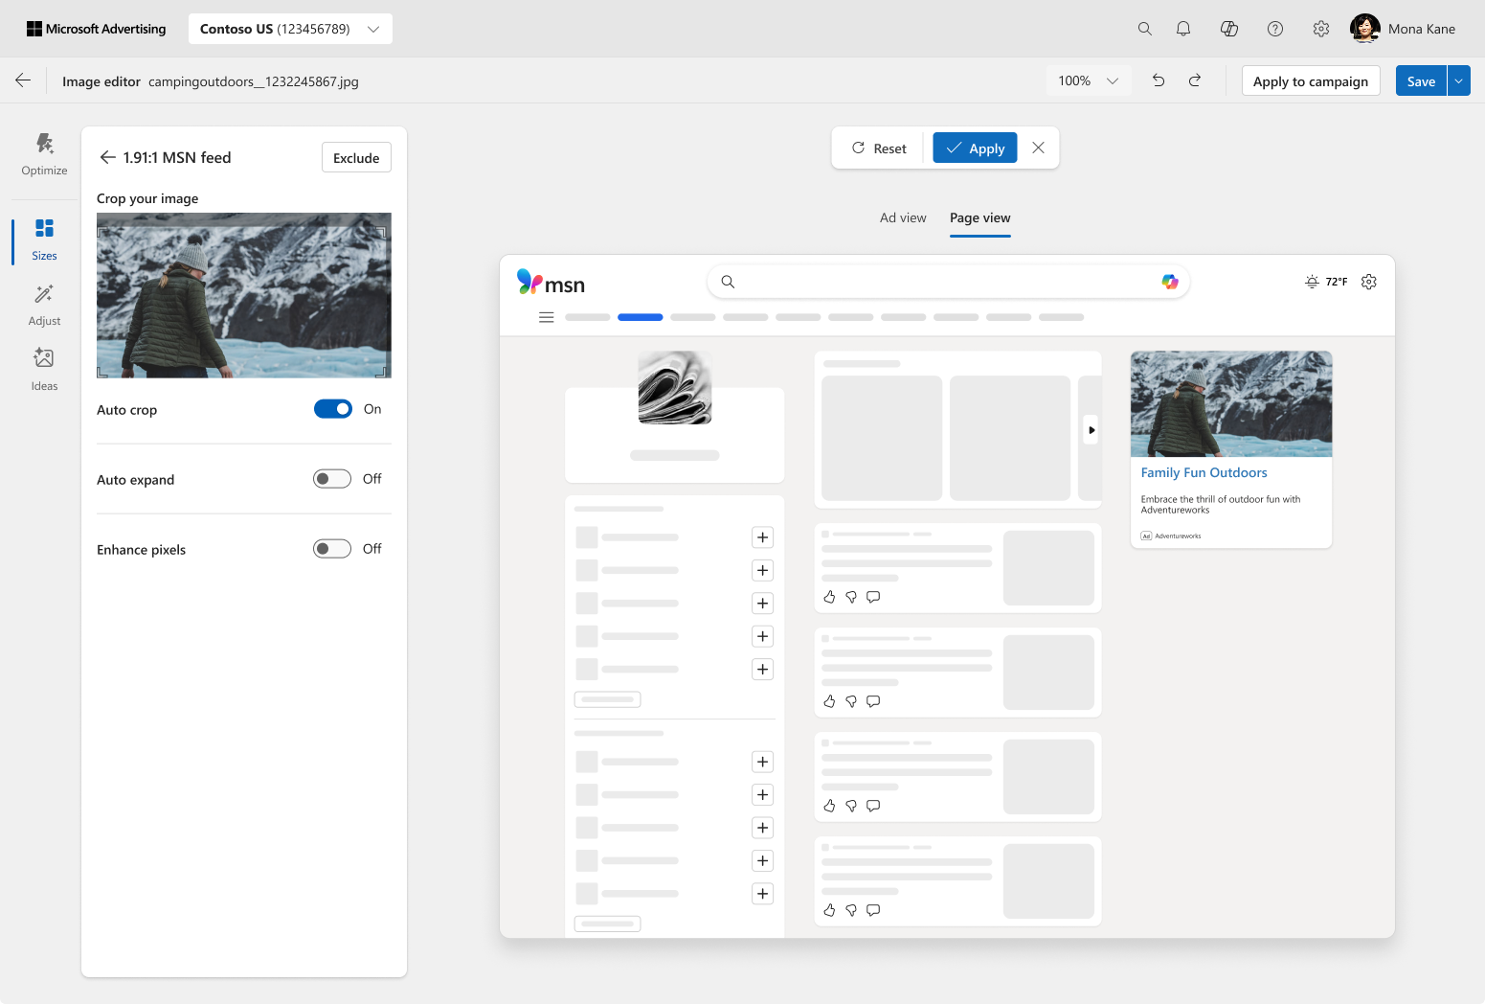The height and width of the screenshot is (1004, 1485).
Task: Click the search icon in the top bar
Action: (x=1144, y=29)
